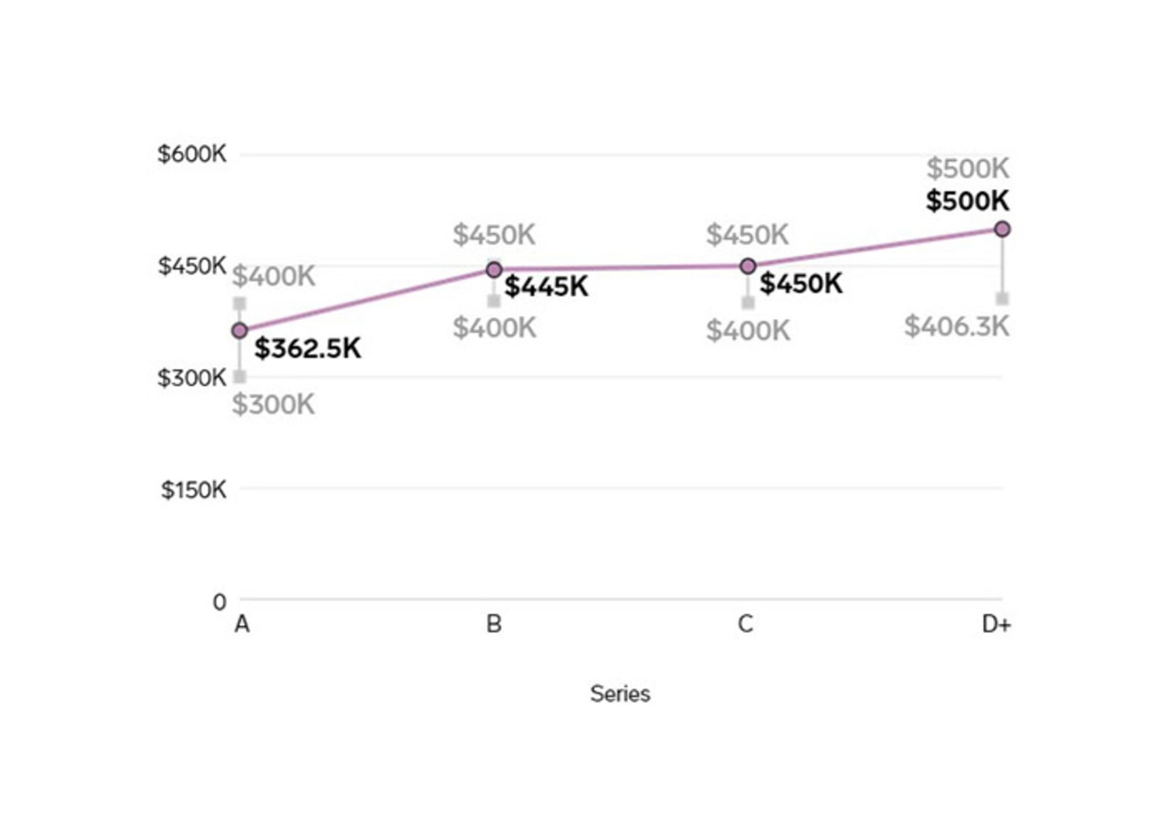This screenshot has height=832, width=1165.
Task: Click the gray $300K label below Series A
Action: 274,404
